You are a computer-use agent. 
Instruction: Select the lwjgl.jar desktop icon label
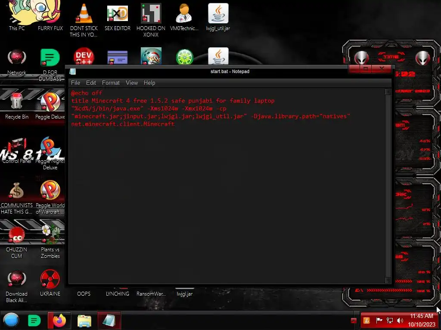coord(184,294)
